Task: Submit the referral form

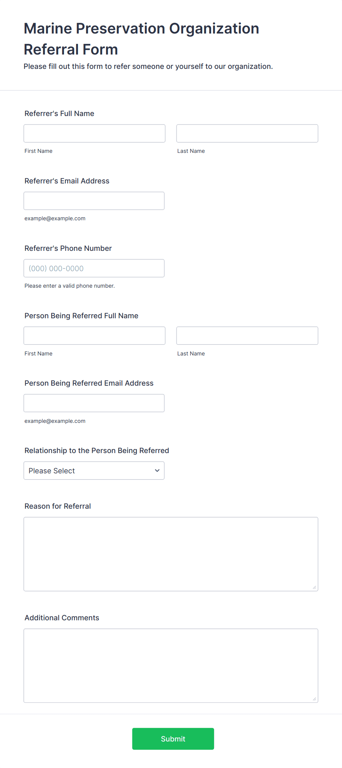Action: click(x=173, y=739)
